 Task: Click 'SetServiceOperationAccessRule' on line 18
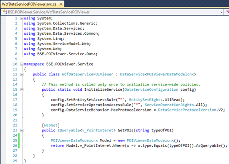(99, 105)
